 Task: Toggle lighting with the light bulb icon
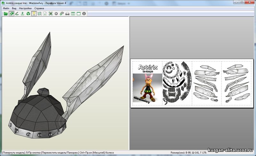34,14
